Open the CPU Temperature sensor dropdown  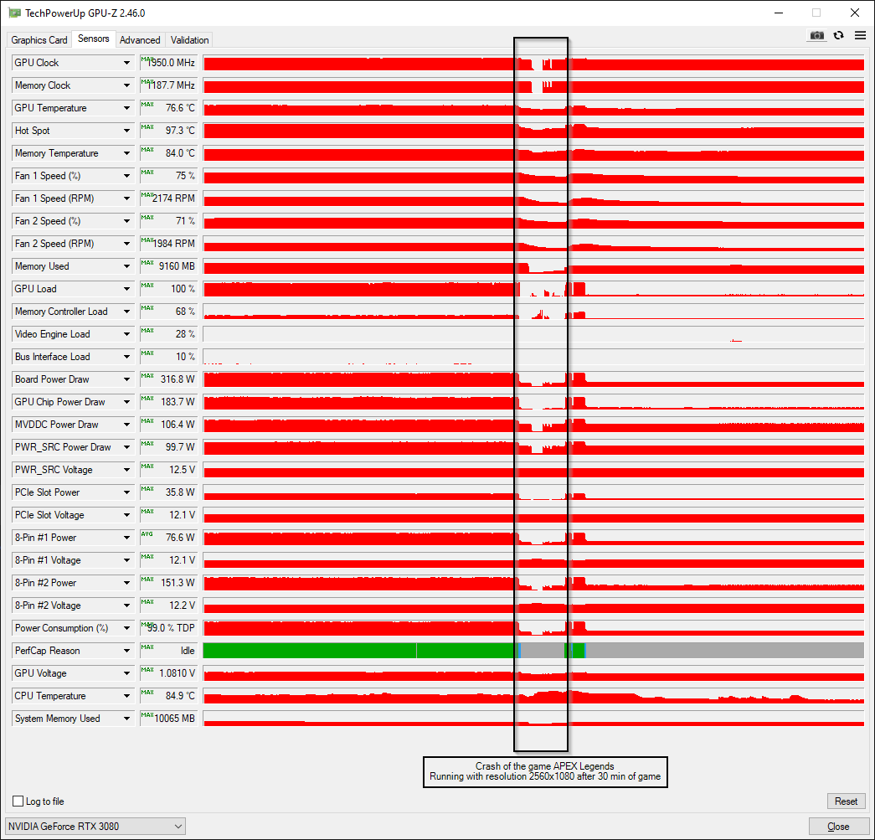click(126, 696)
